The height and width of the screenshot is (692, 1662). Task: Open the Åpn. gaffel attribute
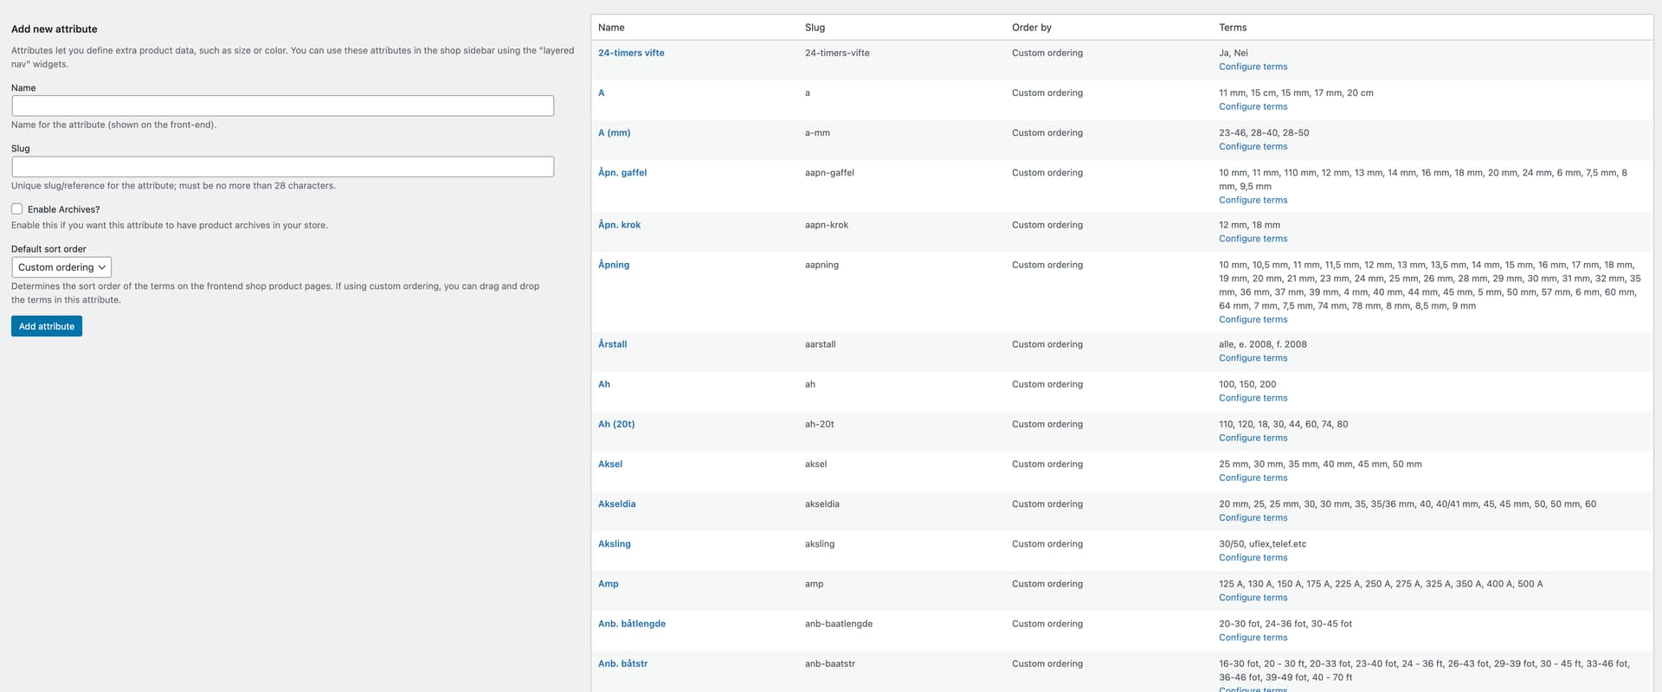pos(622,172)
